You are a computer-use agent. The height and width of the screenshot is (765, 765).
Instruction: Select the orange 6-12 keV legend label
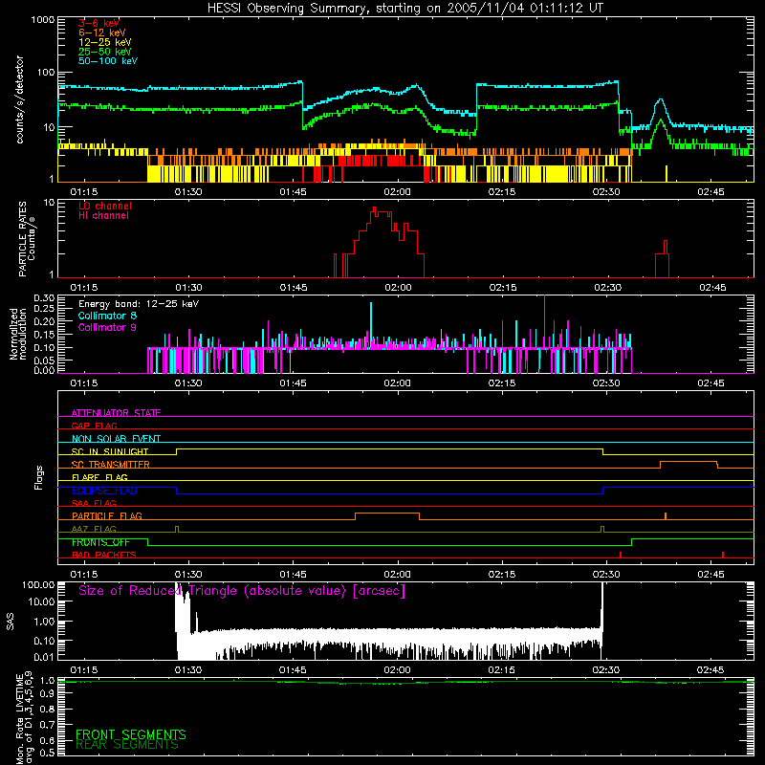coord(102,33)
